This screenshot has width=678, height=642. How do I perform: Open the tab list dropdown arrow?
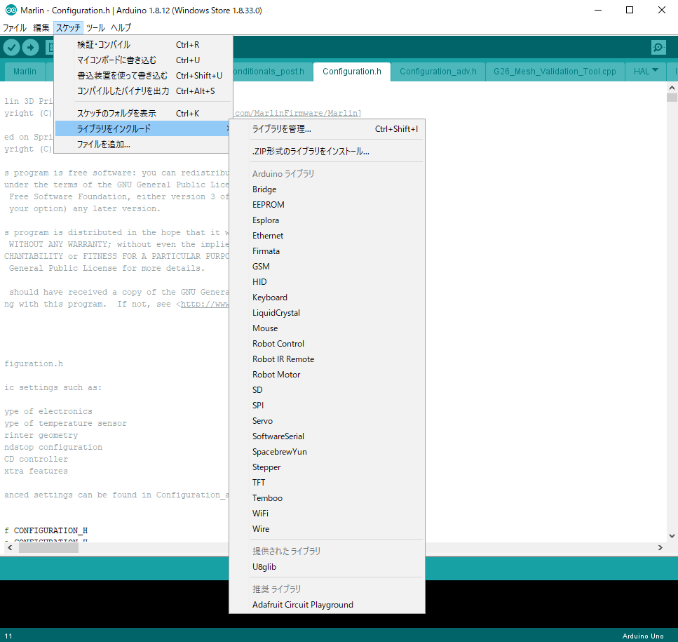655,70
